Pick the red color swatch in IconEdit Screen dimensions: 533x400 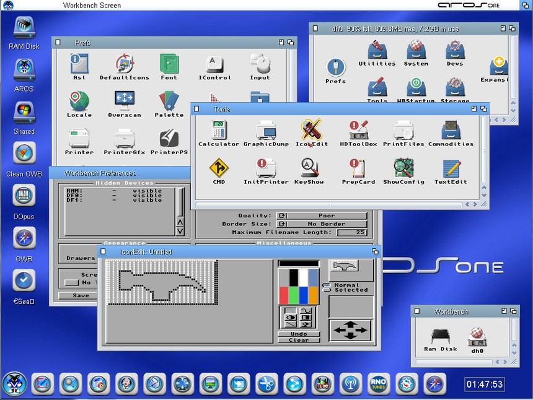(x=285, y=295)
